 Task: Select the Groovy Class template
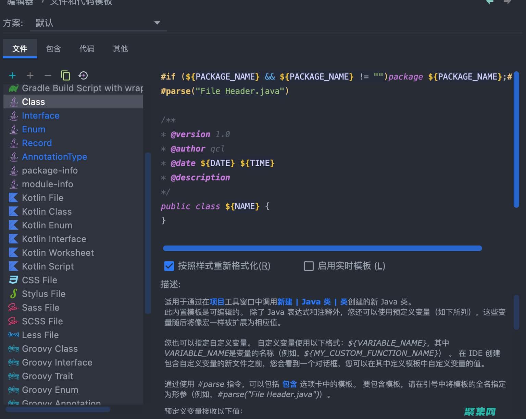point(50,349)
